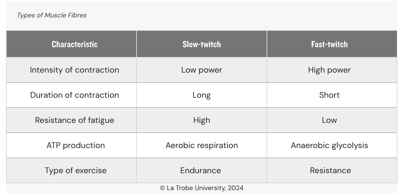Select the High power cell

(332, 70)
